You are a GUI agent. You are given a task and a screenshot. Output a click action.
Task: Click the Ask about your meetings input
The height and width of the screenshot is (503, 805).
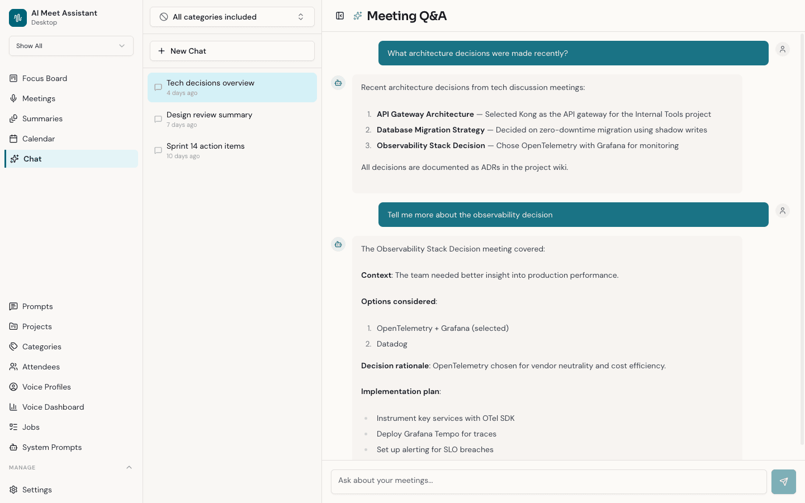point(548,481)
